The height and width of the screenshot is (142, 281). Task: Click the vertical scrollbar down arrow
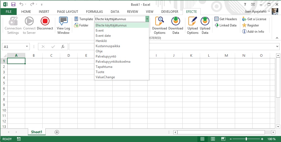278,126
